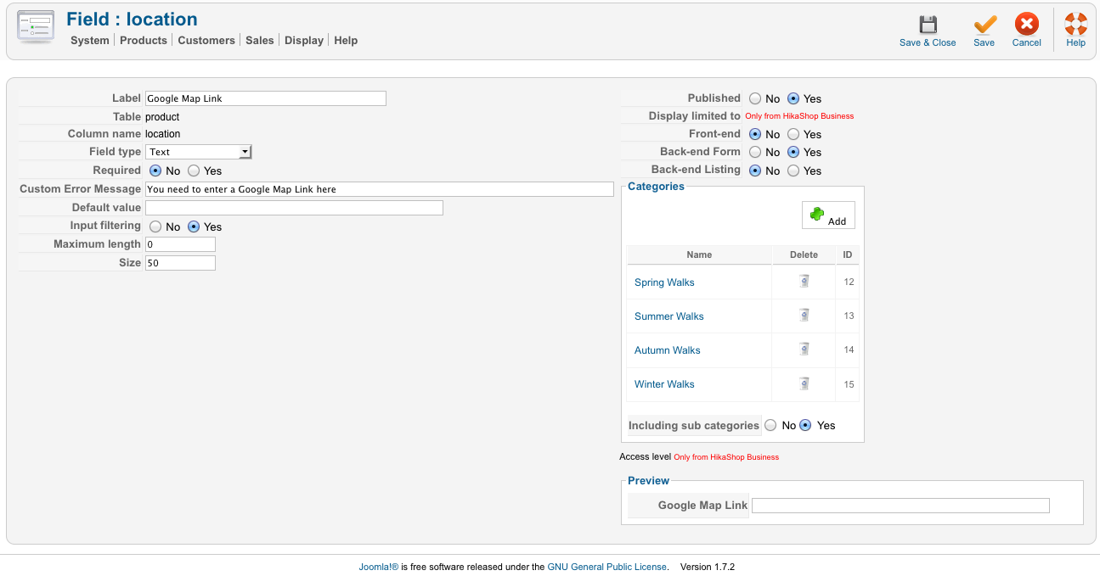Click the Save & Close floppy disk icon
This screenshot has height=576, width=1100.
(928, 25)
